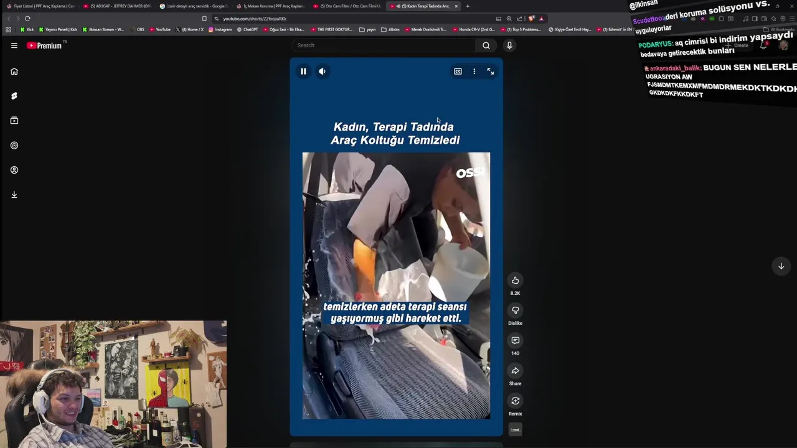Open Kişiye Özel Evcil Hay bookmark

[570, 29]
